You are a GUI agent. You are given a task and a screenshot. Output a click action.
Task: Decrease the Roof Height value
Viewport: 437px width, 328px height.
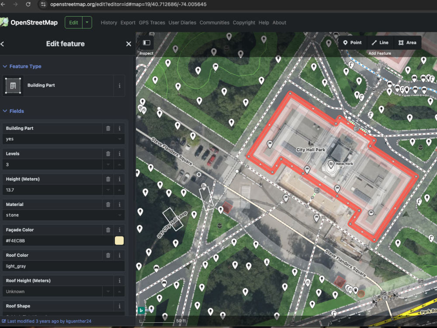click(x=108, y=291)
